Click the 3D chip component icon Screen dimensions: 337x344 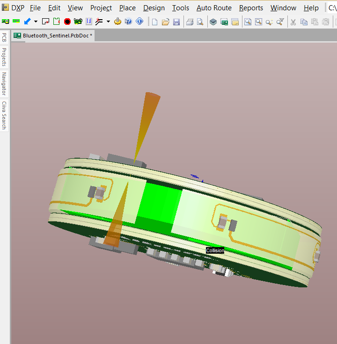(x=213, y=22)
